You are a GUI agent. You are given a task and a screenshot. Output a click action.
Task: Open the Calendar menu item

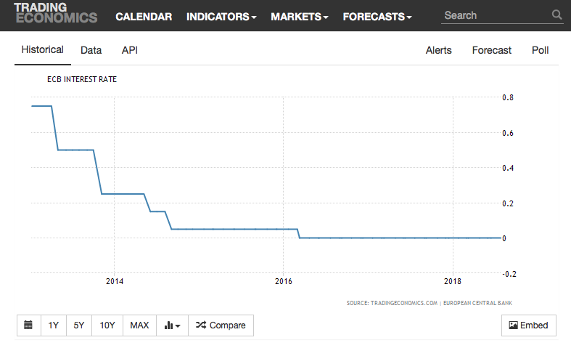[x=144, y=17]
